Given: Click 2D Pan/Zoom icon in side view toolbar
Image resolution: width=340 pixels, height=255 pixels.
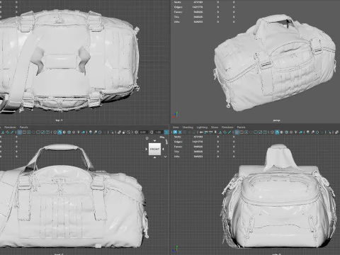Looking at the screenshot, I should pyautogui.click(x=225, y=132).
